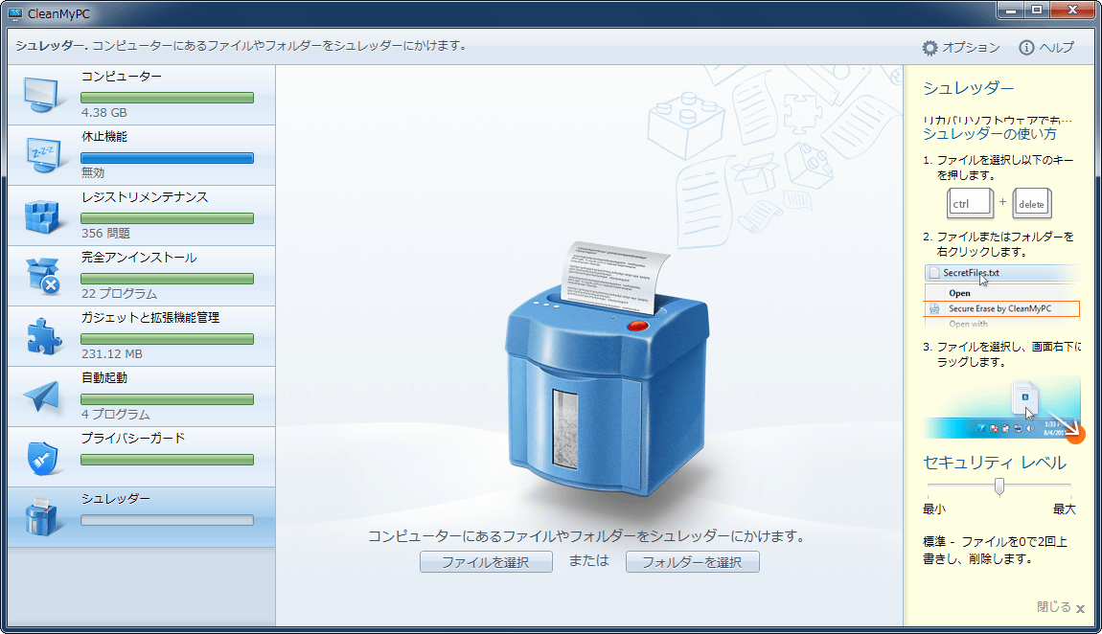Click the シュレッダーの使い方 heading

[990, 133]
